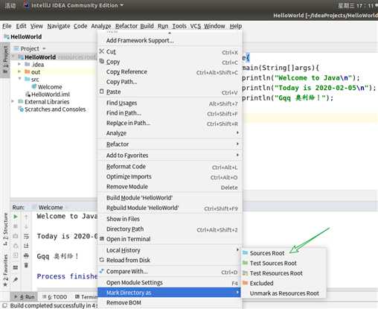The height and width of the screenshot is (309, 378).
Task: Click the Stop process square icon
Action: point(16,226)
